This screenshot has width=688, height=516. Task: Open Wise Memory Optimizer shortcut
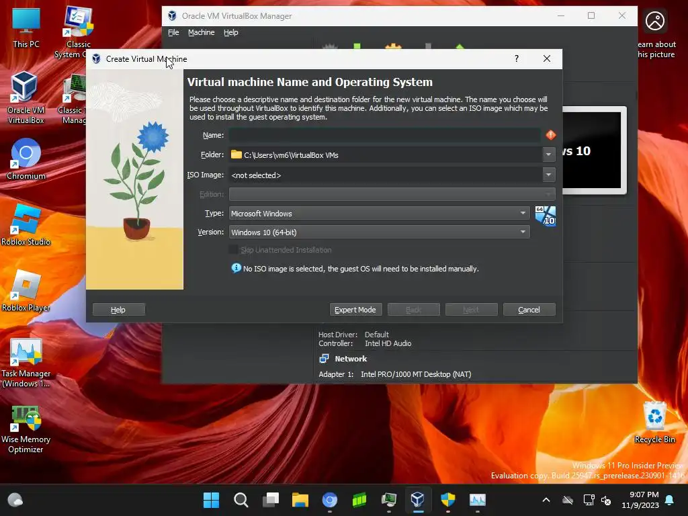point(26,429)
